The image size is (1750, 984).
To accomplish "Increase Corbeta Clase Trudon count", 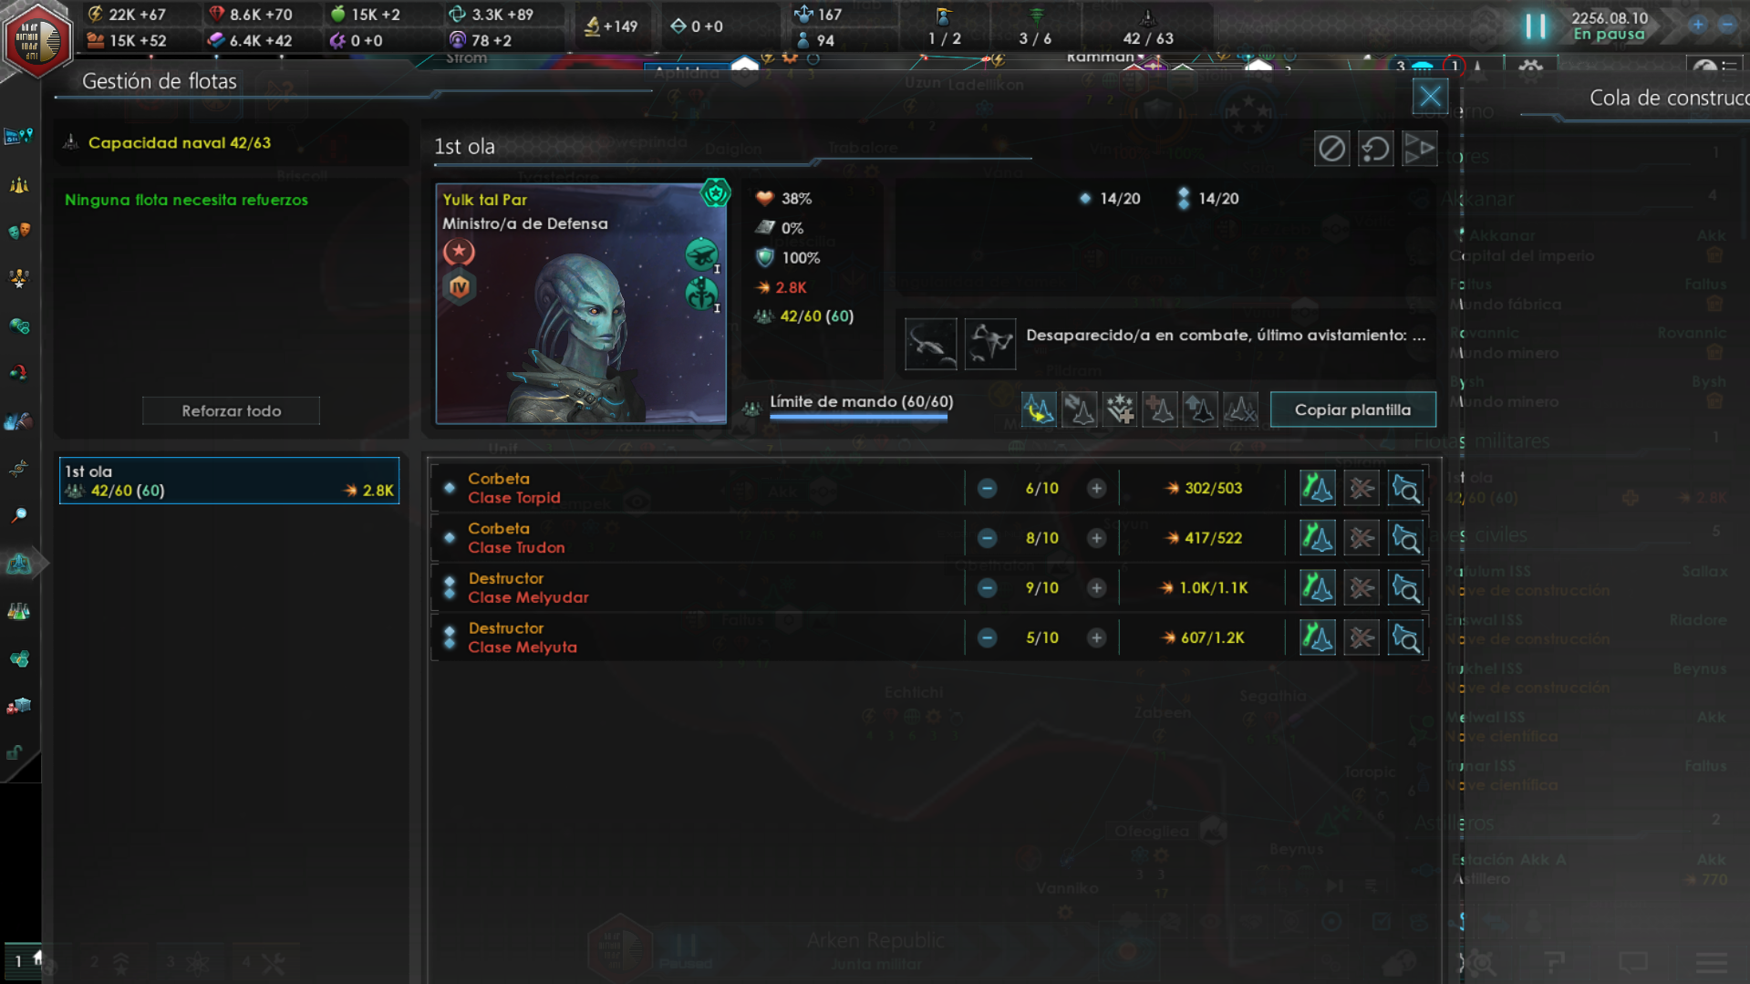I will (x=1096, y=538).
